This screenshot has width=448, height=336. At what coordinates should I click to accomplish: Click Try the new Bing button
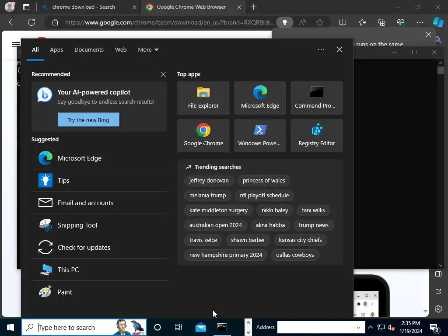pyautogui.click(x=88, y=120)
